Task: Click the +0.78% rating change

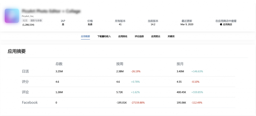Action: click(x=135, y=82)
